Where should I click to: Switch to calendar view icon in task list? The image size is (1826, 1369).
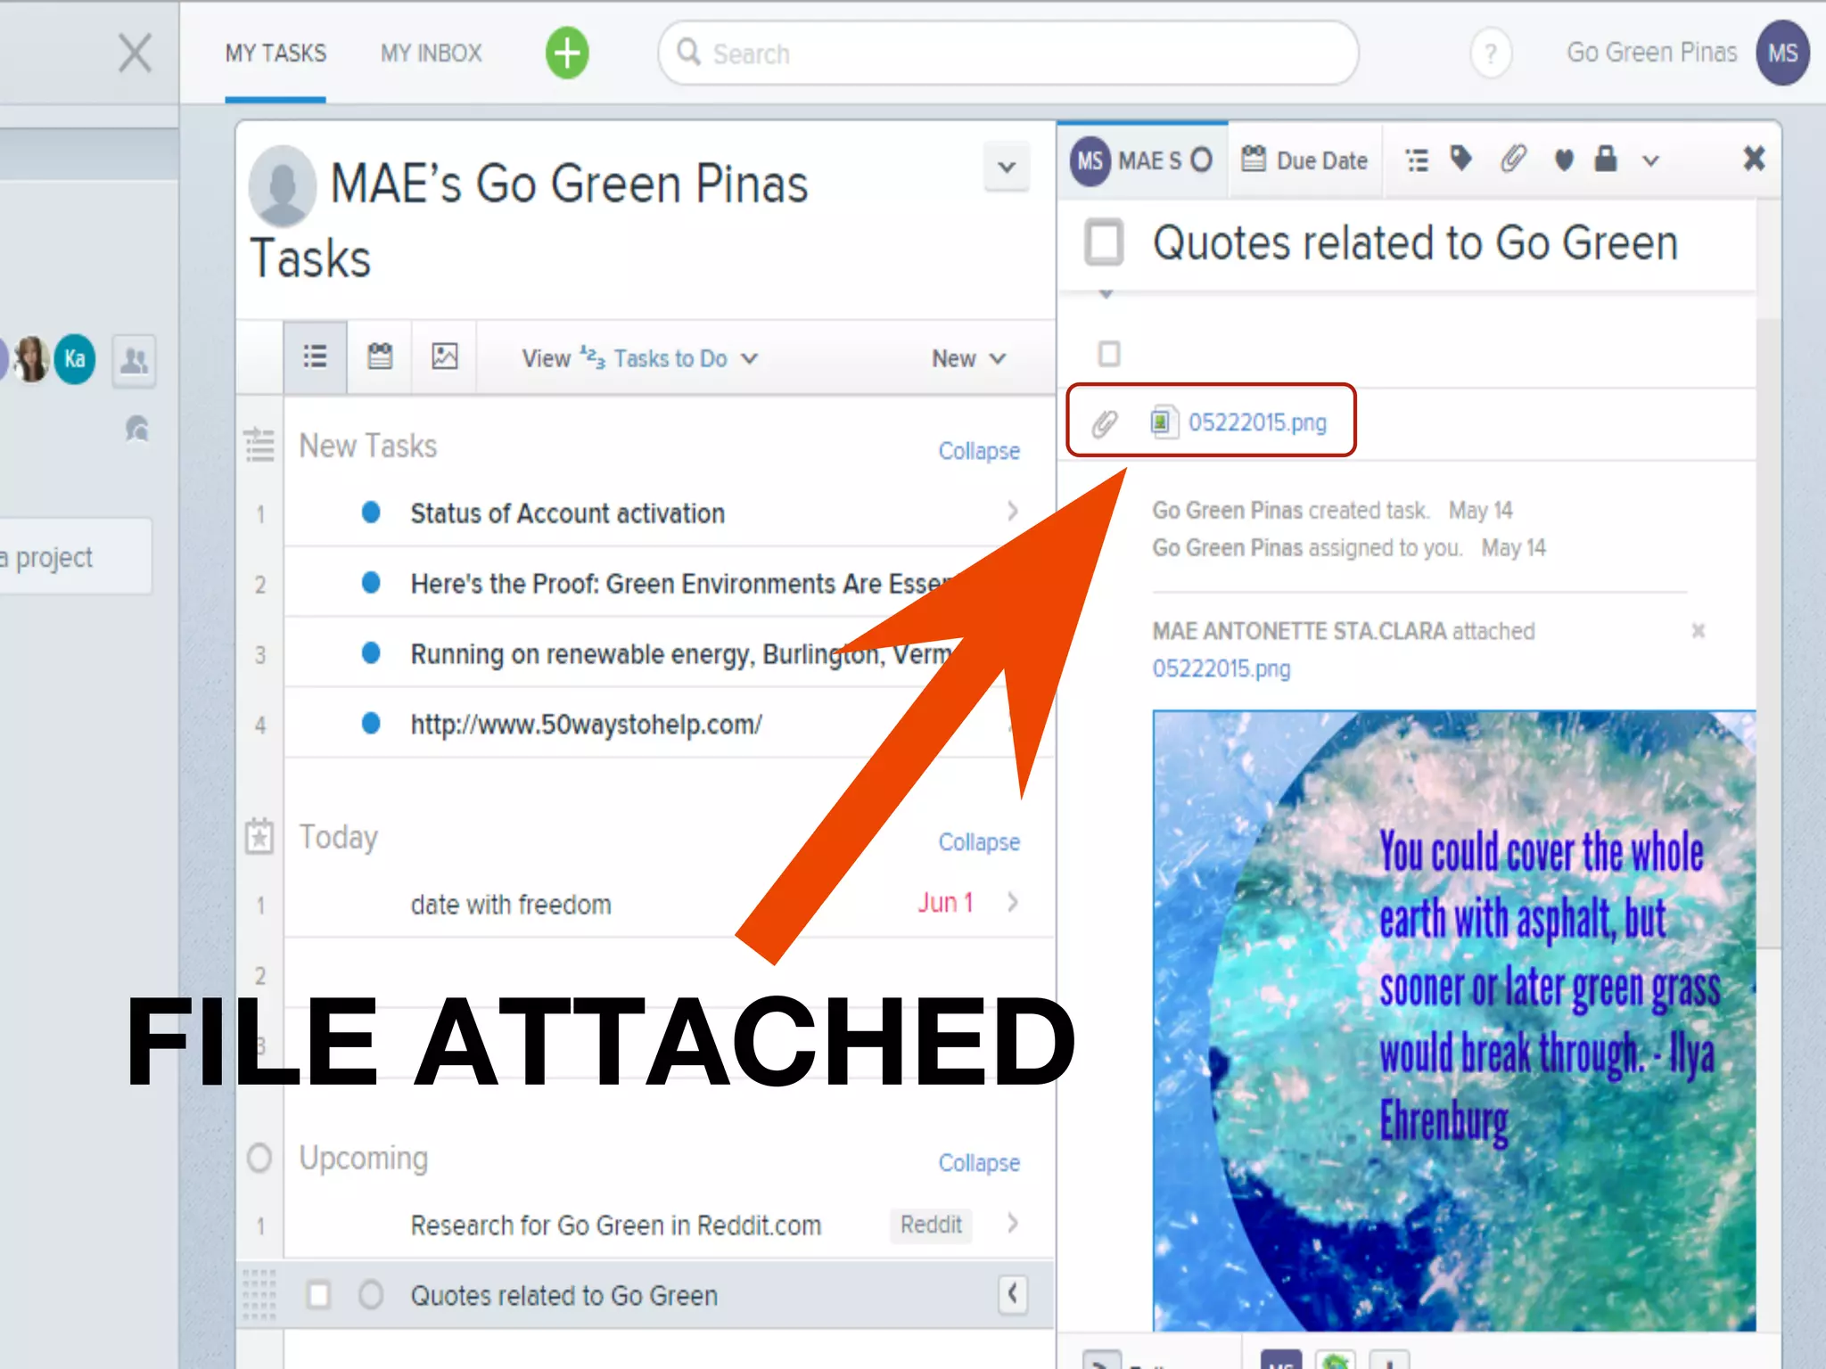click(x=380, y=357)
